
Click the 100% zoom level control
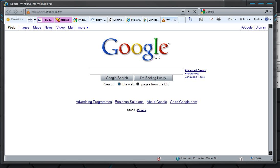[x=256, y=158]
